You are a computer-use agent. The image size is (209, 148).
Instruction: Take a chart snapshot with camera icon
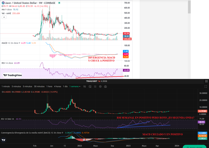pyautogui.click(x=105, y=86)
